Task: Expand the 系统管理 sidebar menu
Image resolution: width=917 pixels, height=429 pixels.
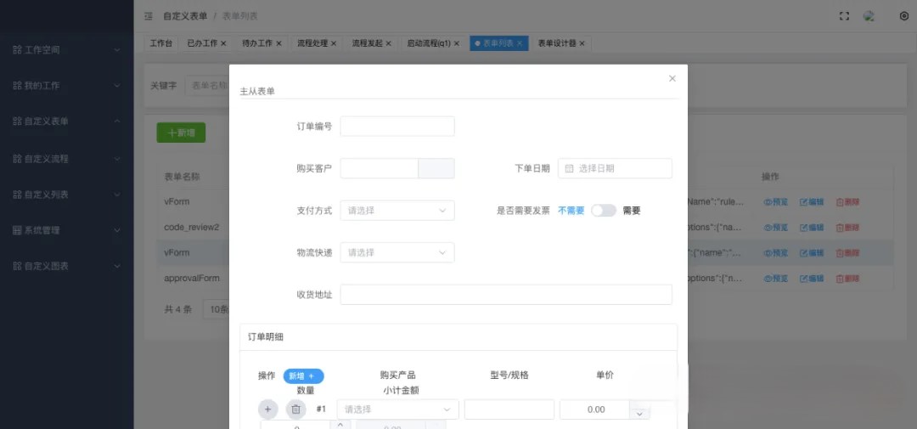Action: [66, 230]
